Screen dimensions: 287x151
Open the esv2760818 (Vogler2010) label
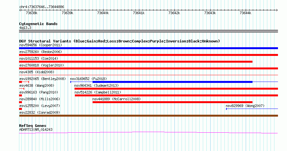point(42,65)
